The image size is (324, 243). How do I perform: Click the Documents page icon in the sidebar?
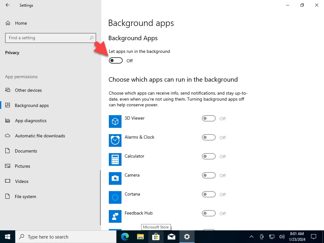click(8, 151)
